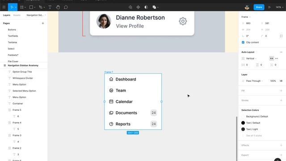Click the Background / Default color swatch

point(243,116)
